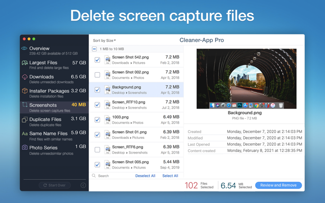Select the Screen_RTF10.png file name

tap(128, 102)
